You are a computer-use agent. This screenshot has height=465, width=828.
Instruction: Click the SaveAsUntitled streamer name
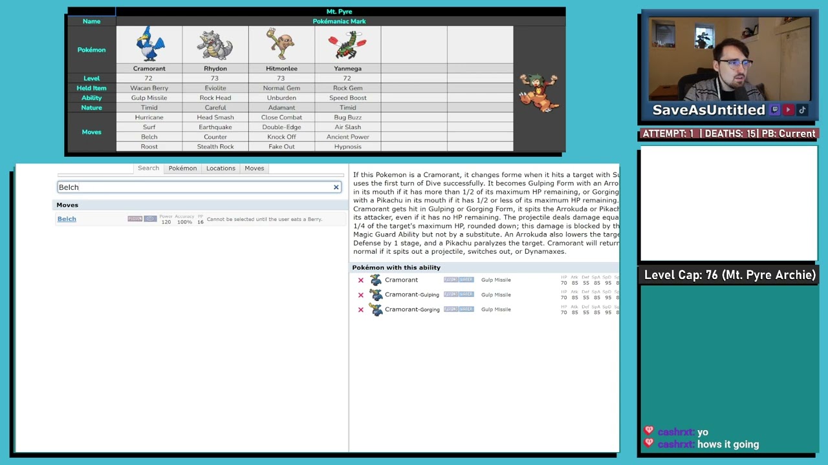(x=708, y=110)
